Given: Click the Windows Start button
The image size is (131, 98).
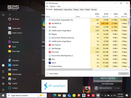Looking at the screenshot, I should pos(3,96).
